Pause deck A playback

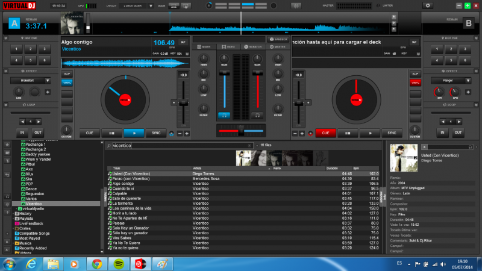coord(112,133)
